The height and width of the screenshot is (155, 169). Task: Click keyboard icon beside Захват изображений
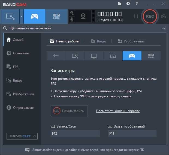click(x=110, y=126)
